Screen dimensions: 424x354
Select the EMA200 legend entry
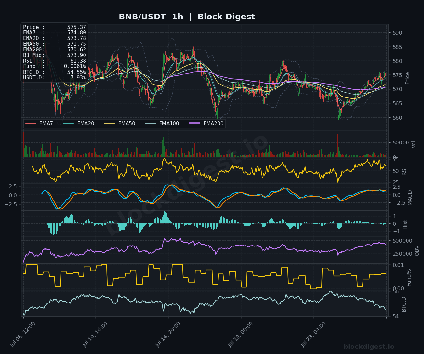(206, 123)
